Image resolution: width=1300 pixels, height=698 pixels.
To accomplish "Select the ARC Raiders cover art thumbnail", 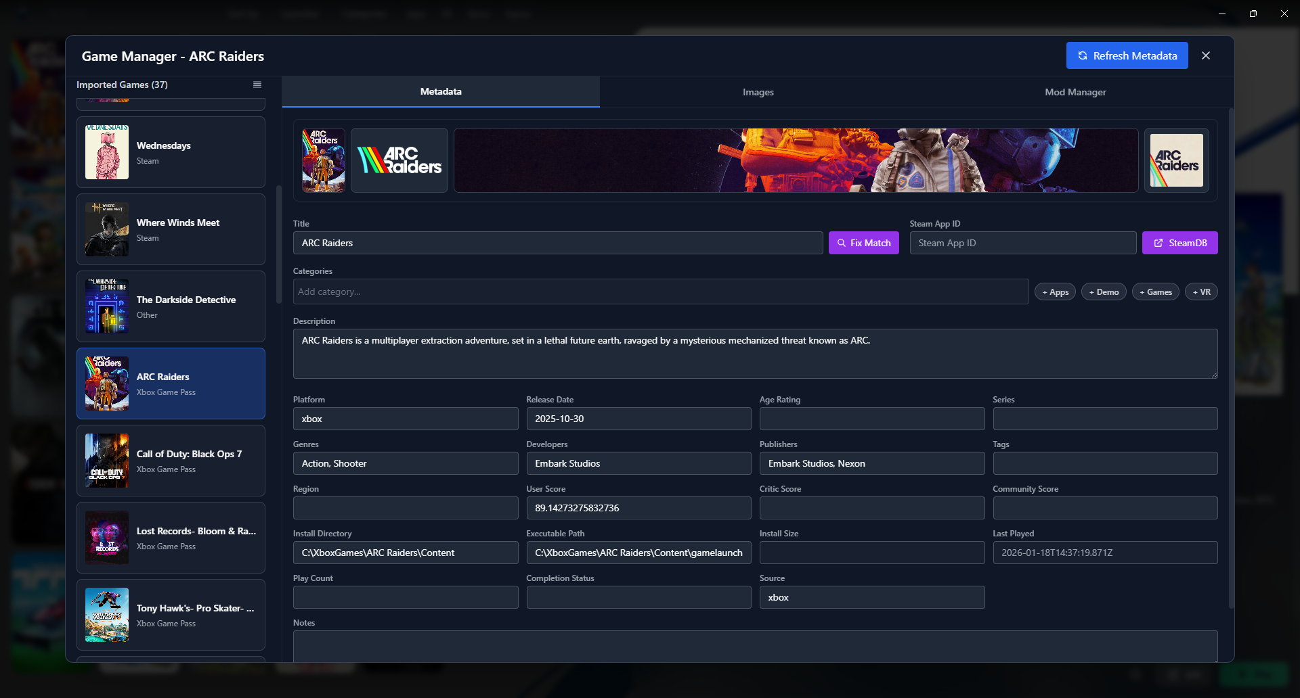I will click(323, 160).
